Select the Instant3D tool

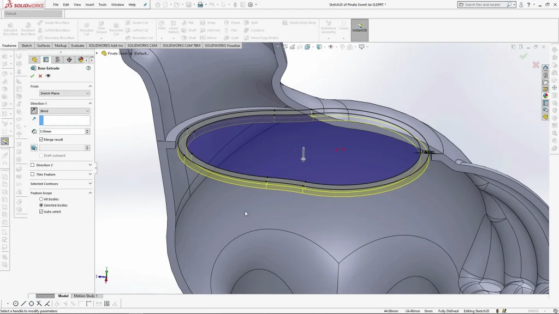pos(360,28)
